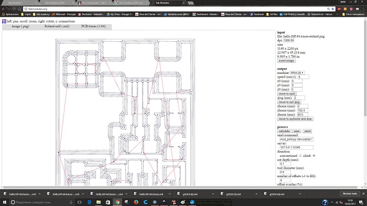Expand options for hello.ISP.44.traces.rml download
Screen dimensions: 367x206
tap(170, 194)
